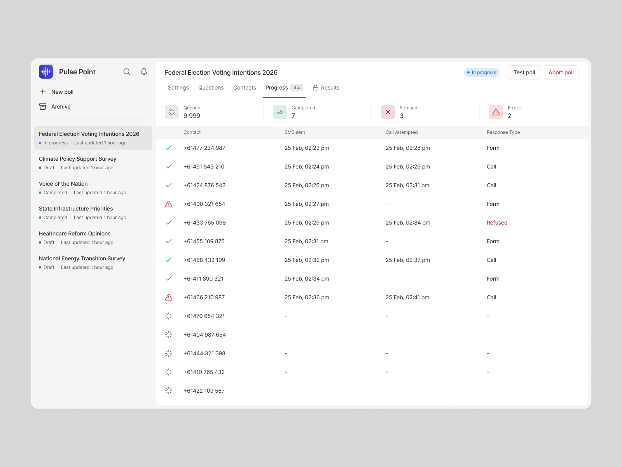Viewport: 622px width, 467px height.
Task: Open notifications via the bell icon
Action: tap(144, 72)
